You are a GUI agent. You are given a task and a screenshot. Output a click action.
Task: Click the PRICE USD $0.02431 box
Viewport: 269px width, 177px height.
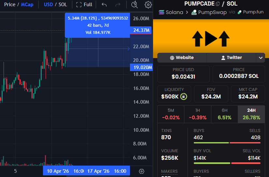point(183,74)
